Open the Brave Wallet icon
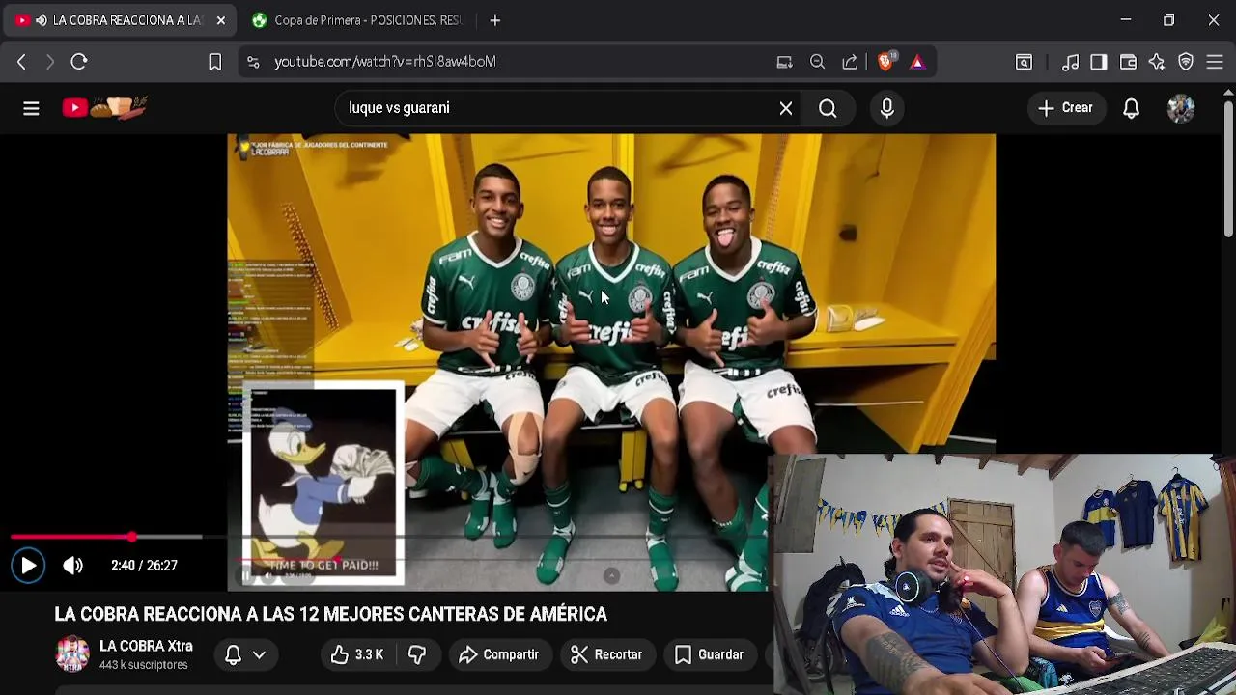Viewport: 1236px width, 695px height. point(1128,62)
